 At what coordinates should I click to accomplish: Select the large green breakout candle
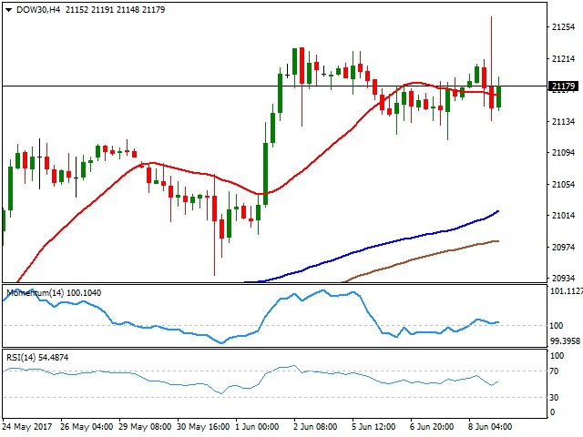point(266,175)
